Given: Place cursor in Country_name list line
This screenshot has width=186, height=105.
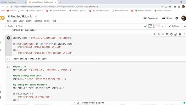Looking at the screenshot, I should click(42, 38).
